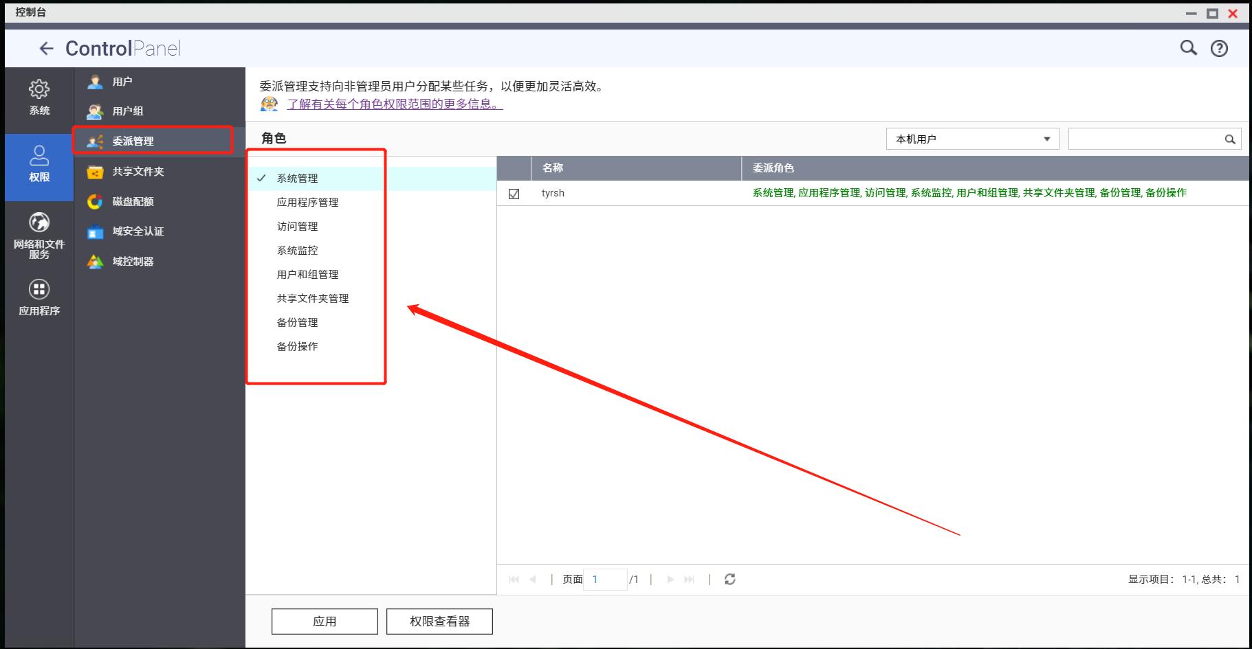Deselect the 系统管理 role checkmark
This screenshot has height=649, width=1252.
tap(261, 178)
